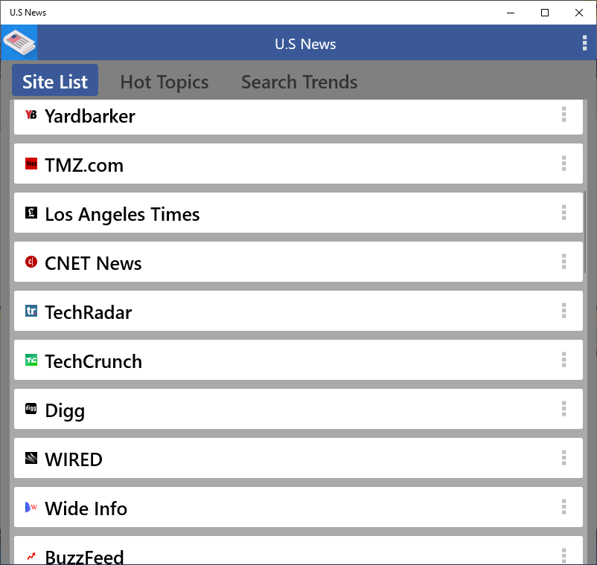The height and width of the screenshot is (565, 597).
Task: Click the BuzzFeed red arrow favicon
Action: [x=31, y=556]
